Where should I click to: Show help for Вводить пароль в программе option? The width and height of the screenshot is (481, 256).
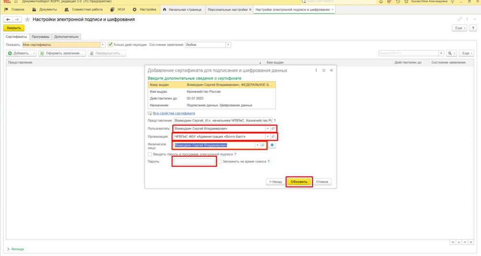(x=235, y=154)
